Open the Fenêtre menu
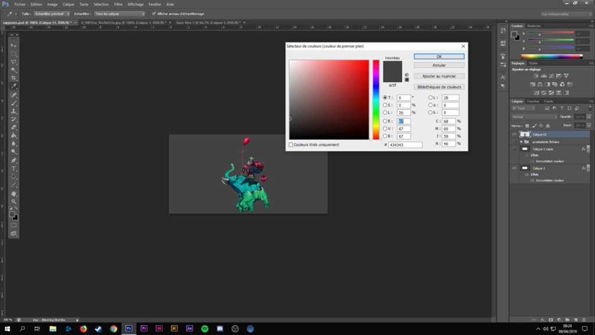The height and width of the screenshot is (335, 595). point(155,4)
